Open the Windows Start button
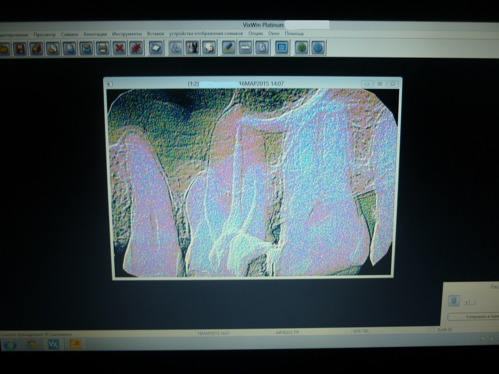The height and width of the screenshot is (374, 499). tap(10, 344)
